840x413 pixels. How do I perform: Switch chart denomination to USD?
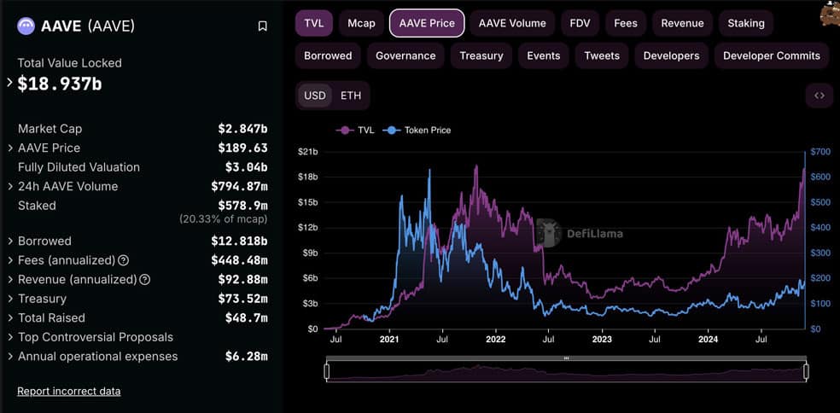(315, 96)
